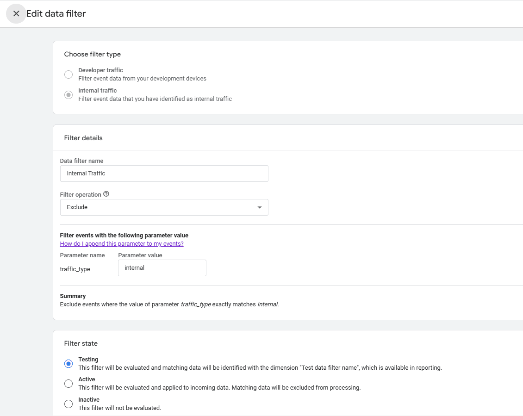
Task: Open the Filter operation help tooltip
Action: (106, 193)
